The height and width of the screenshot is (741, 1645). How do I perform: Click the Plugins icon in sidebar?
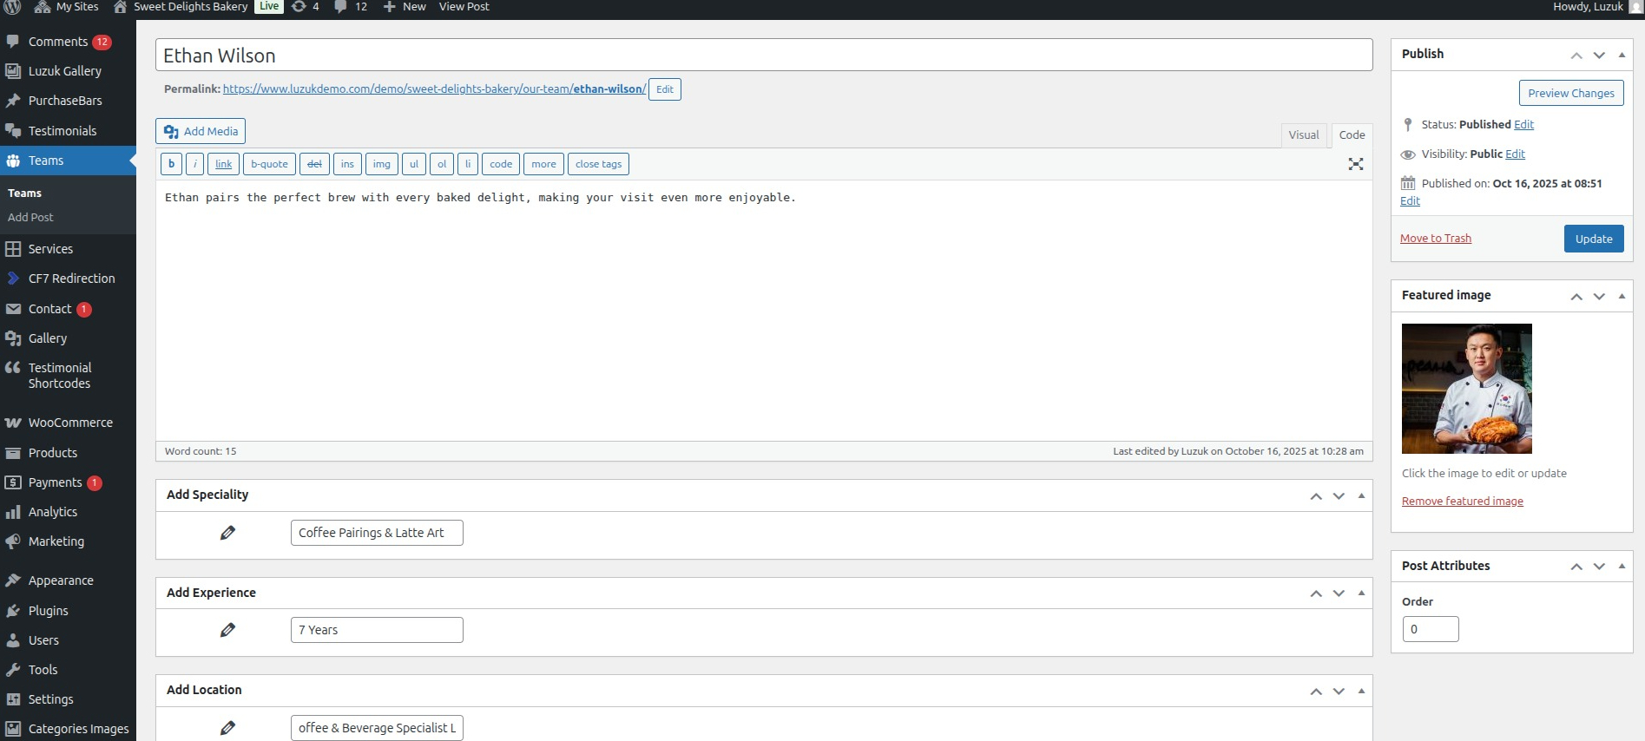[x=13, y=611]
